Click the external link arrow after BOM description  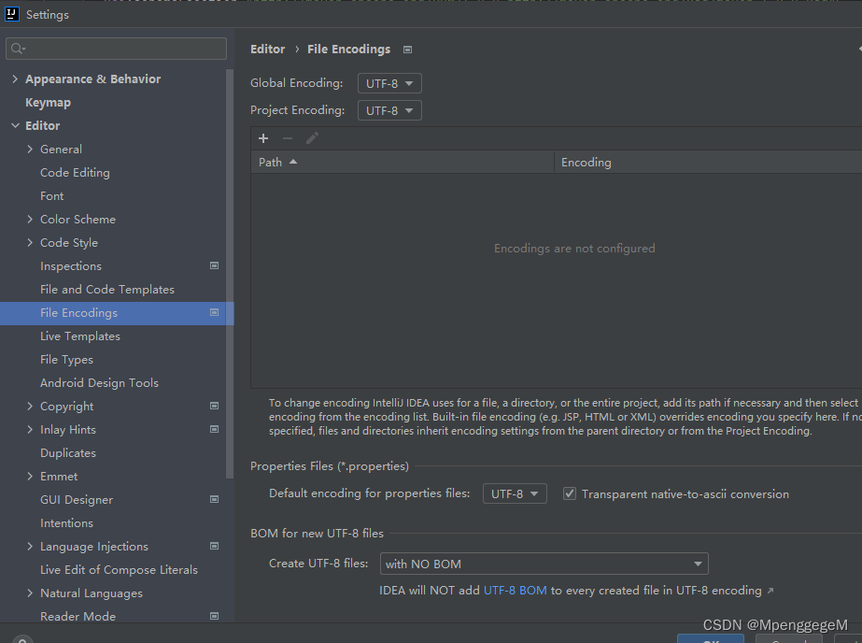tap(770, 591)
